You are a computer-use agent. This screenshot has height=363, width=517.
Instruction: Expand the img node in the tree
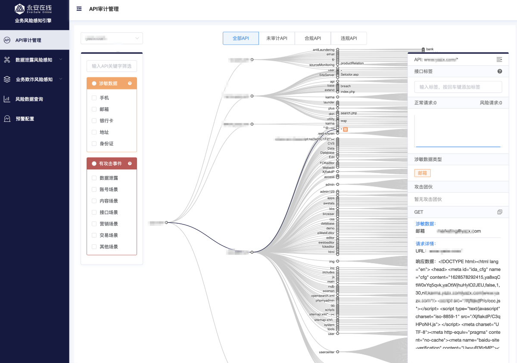coord(338,261)
